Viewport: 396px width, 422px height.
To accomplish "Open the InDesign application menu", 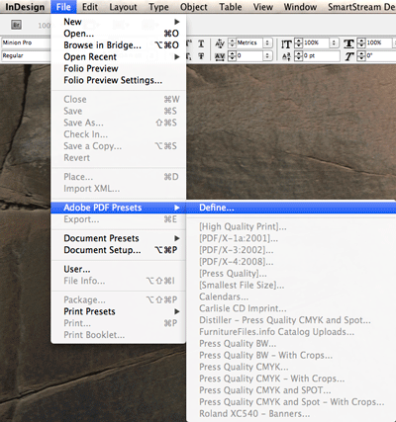I will [x=25, y=7].
